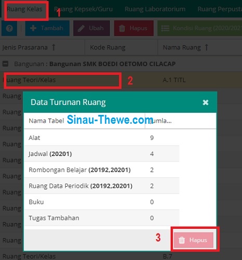Collapse the Bangunan SMK BOEDI OETOMO group
The height and width of the screenshot is (260, 242).
[x=5, y=64]
